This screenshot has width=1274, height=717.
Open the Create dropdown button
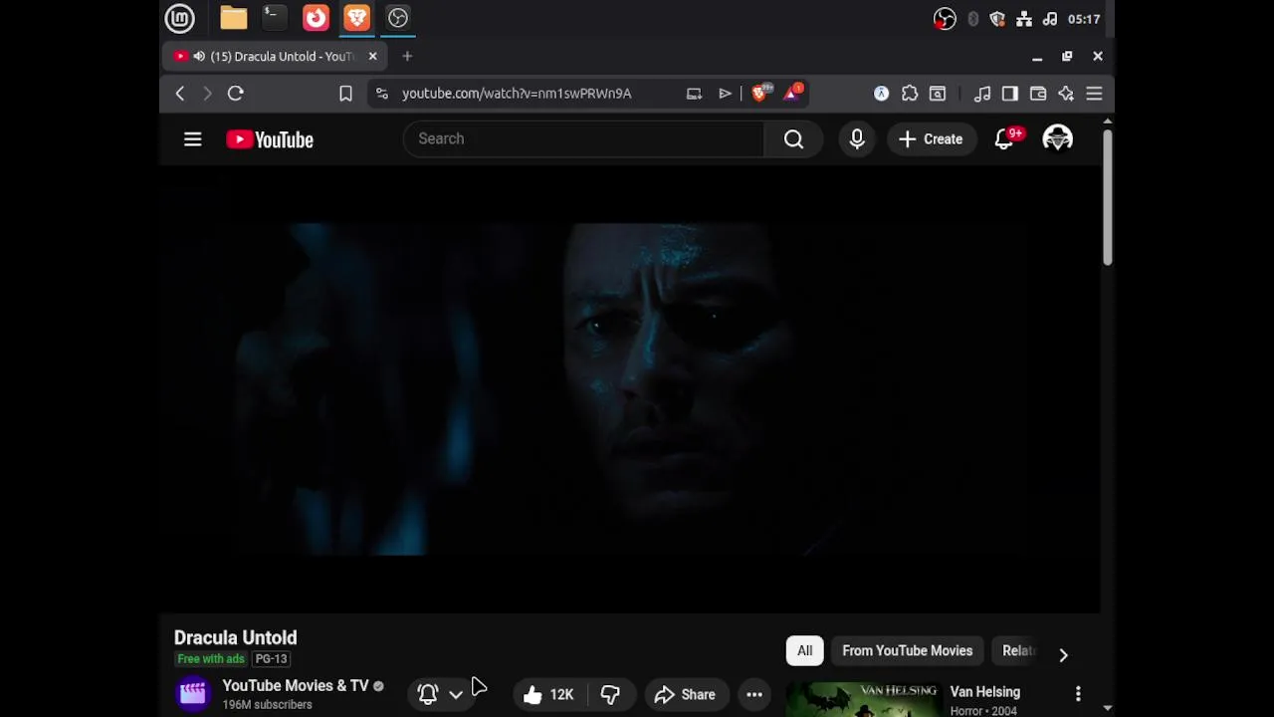(x=931, y=139)
